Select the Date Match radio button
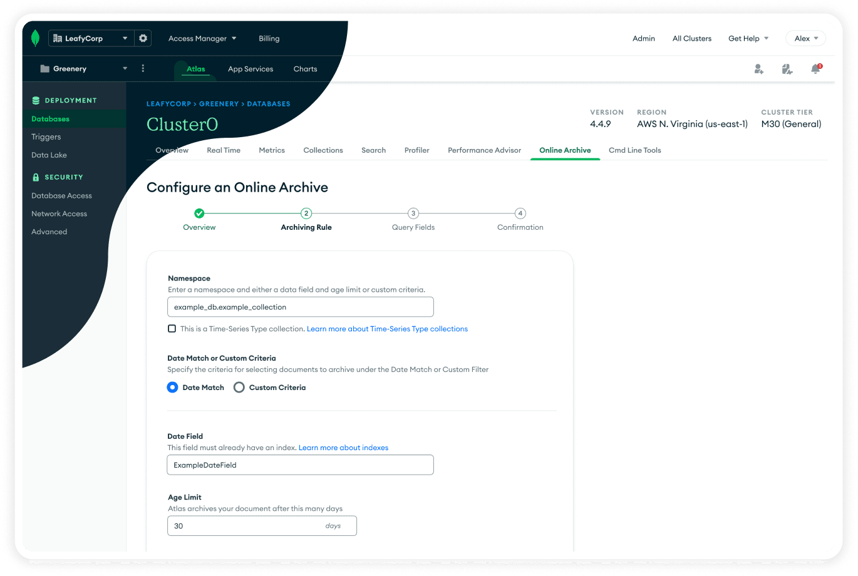This screenshot has height=576, width=858. pos(173,388)
